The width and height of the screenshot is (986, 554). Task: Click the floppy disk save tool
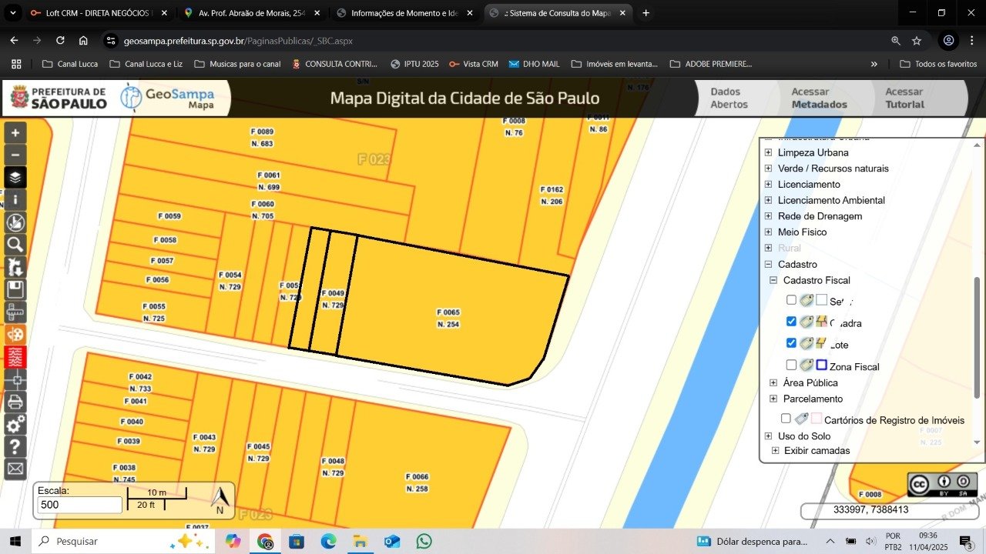pos(15,290)
